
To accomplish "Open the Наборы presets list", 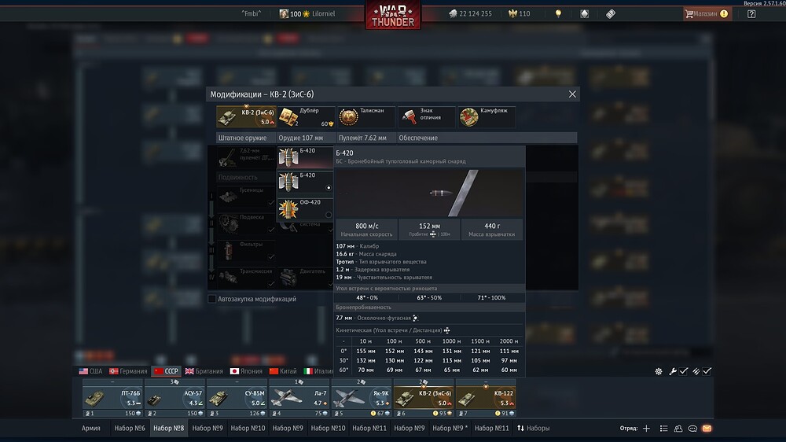I will pos(534,429).
